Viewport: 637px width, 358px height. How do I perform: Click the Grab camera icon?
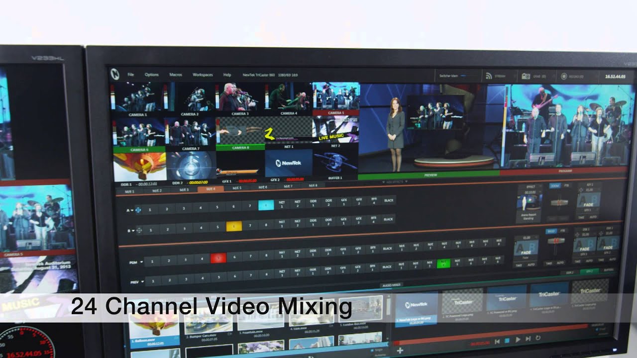(x=526, y=76)
